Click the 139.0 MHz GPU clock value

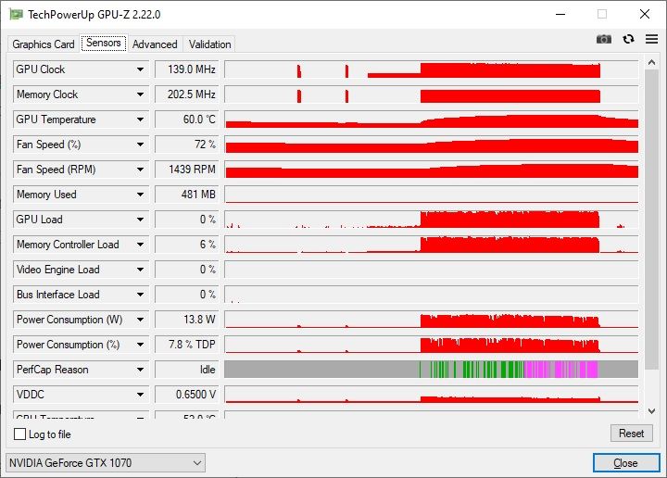pos(187,69)
